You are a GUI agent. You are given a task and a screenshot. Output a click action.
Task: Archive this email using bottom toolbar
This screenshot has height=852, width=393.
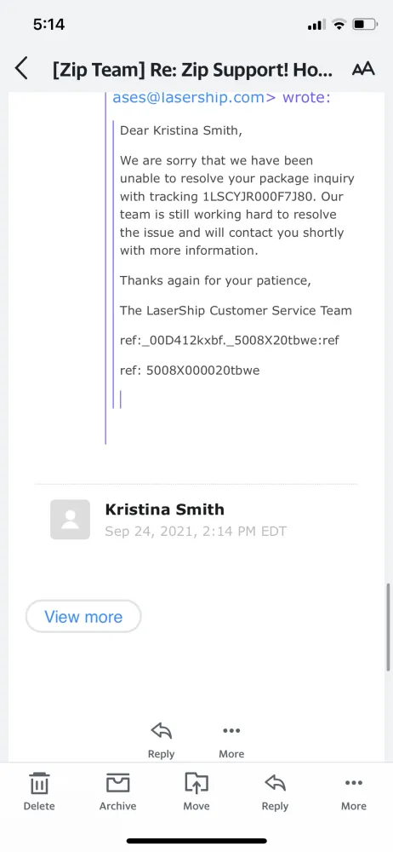pyautogui.click(x=117, y=792)
